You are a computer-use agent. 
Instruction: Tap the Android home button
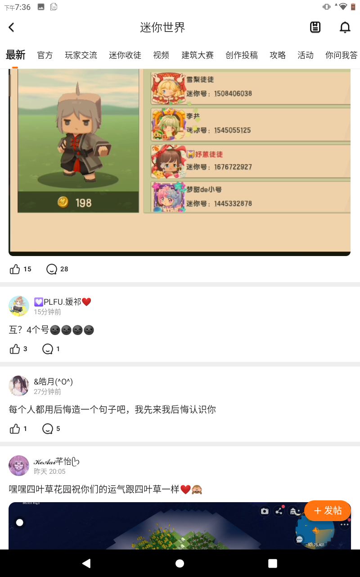[x=180, y=563]
